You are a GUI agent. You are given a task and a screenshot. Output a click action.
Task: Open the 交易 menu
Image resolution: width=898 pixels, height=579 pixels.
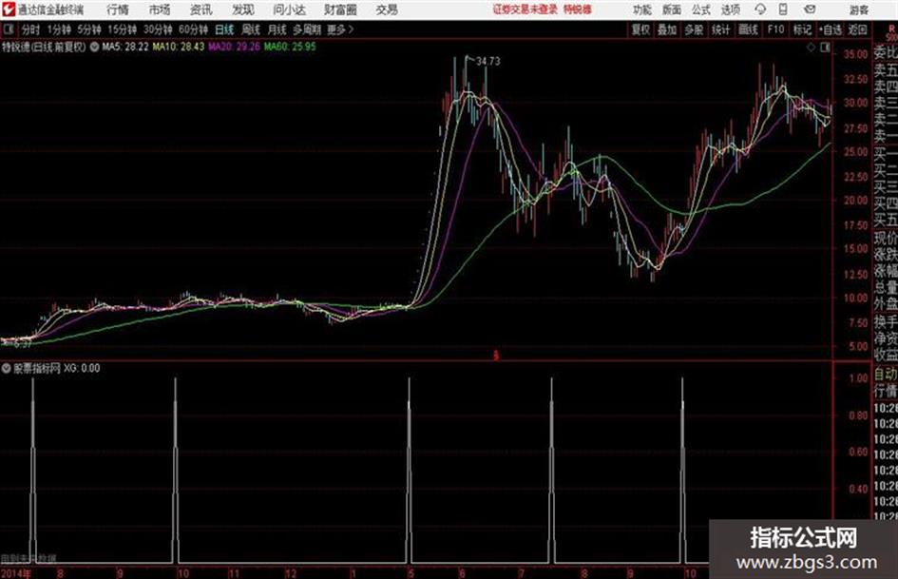point(387,10)
